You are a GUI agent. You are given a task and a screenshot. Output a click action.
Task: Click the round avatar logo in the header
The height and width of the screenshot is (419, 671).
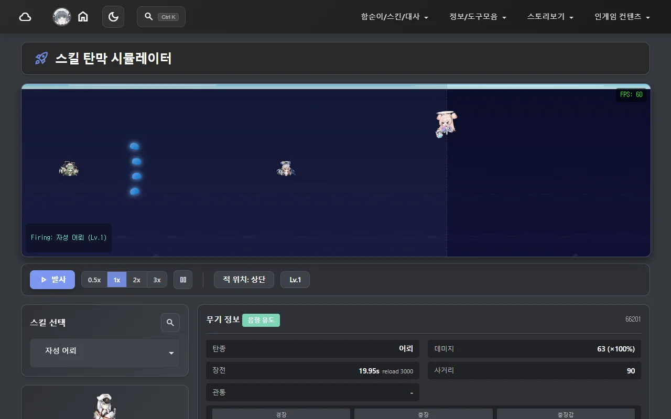coord(62,17)
